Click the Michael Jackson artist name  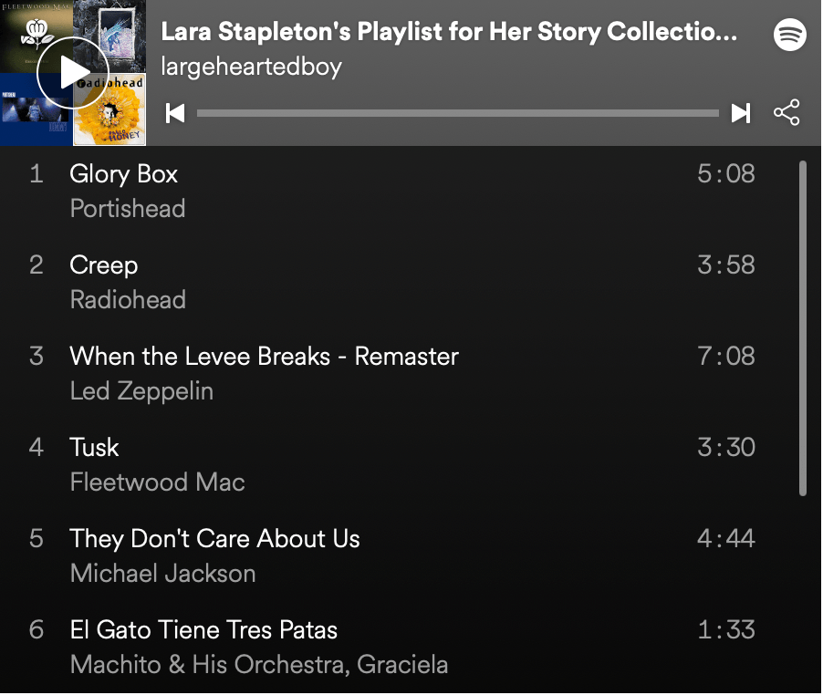point(162,574)
